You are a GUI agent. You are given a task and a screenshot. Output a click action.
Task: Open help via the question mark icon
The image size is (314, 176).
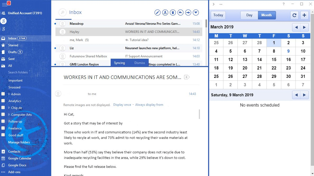point(283,4)
